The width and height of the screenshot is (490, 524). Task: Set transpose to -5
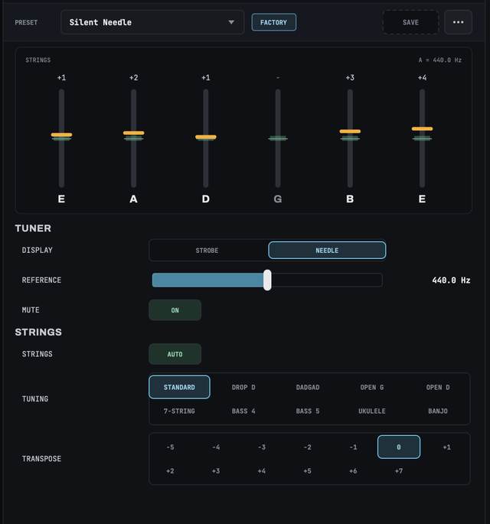(170, 447)
